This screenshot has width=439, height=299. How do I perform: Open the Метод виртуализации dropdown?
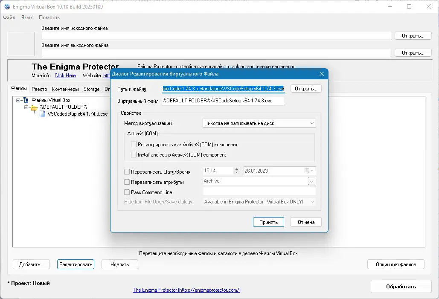click(259, 123)
